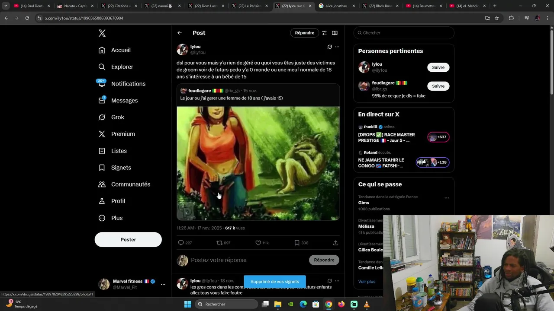Bookmark this page with the star icon

click(x=497, y=18)
